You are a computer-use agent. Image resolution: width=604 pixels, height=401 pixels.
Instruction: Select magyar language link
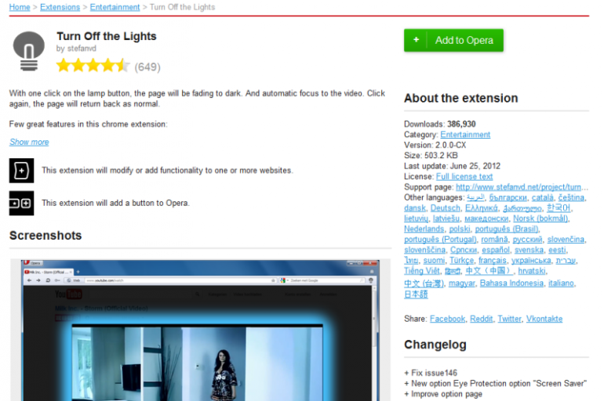pyautogui.click(x=462, y=283)
